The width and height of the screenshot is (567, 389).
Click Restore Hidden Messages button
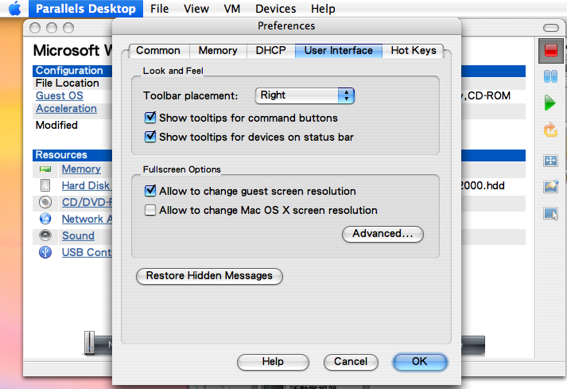pyautogui.click(x=209, y=276)
